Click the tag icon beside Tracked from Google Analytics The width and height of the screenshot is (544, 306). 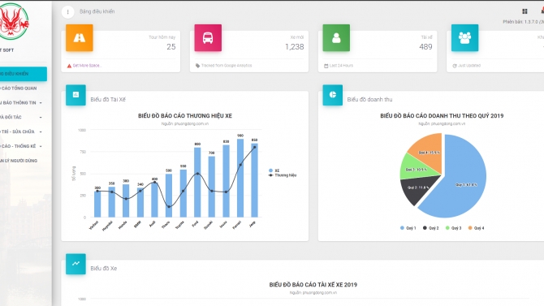click(197, 66)
